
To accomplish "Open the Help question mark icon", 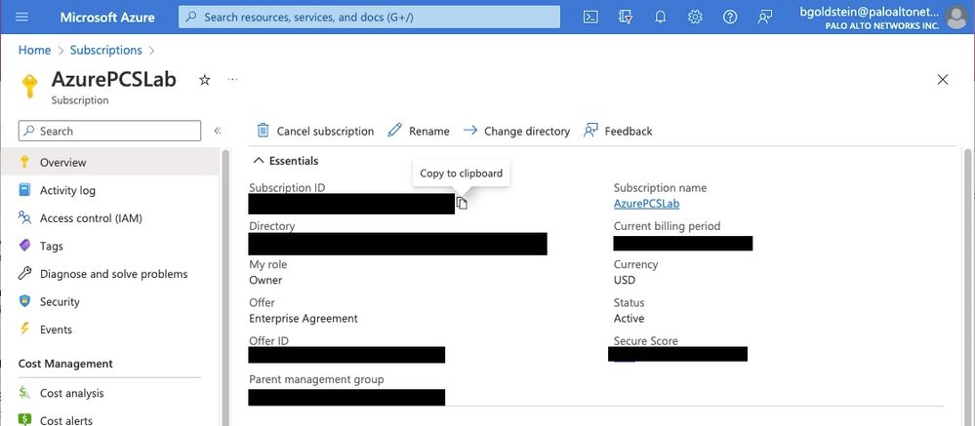I will click(730, 17).
